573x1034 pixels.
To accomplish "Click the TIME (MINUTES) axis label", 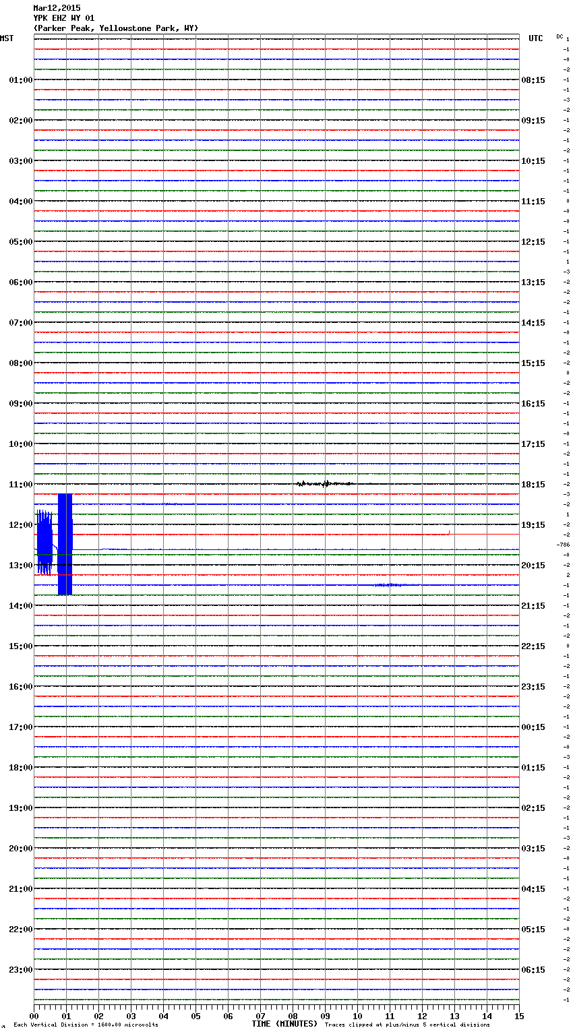I will tap(284, 1024).
